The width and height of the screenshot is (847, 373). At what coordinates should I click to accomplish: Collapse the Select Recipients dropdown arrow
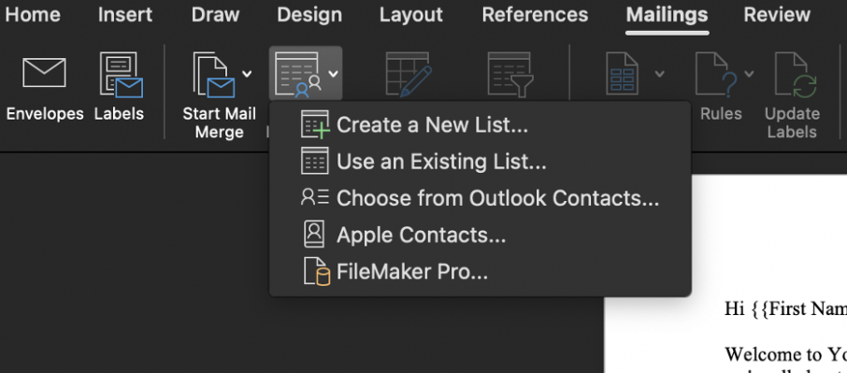[x=334, y=74]
